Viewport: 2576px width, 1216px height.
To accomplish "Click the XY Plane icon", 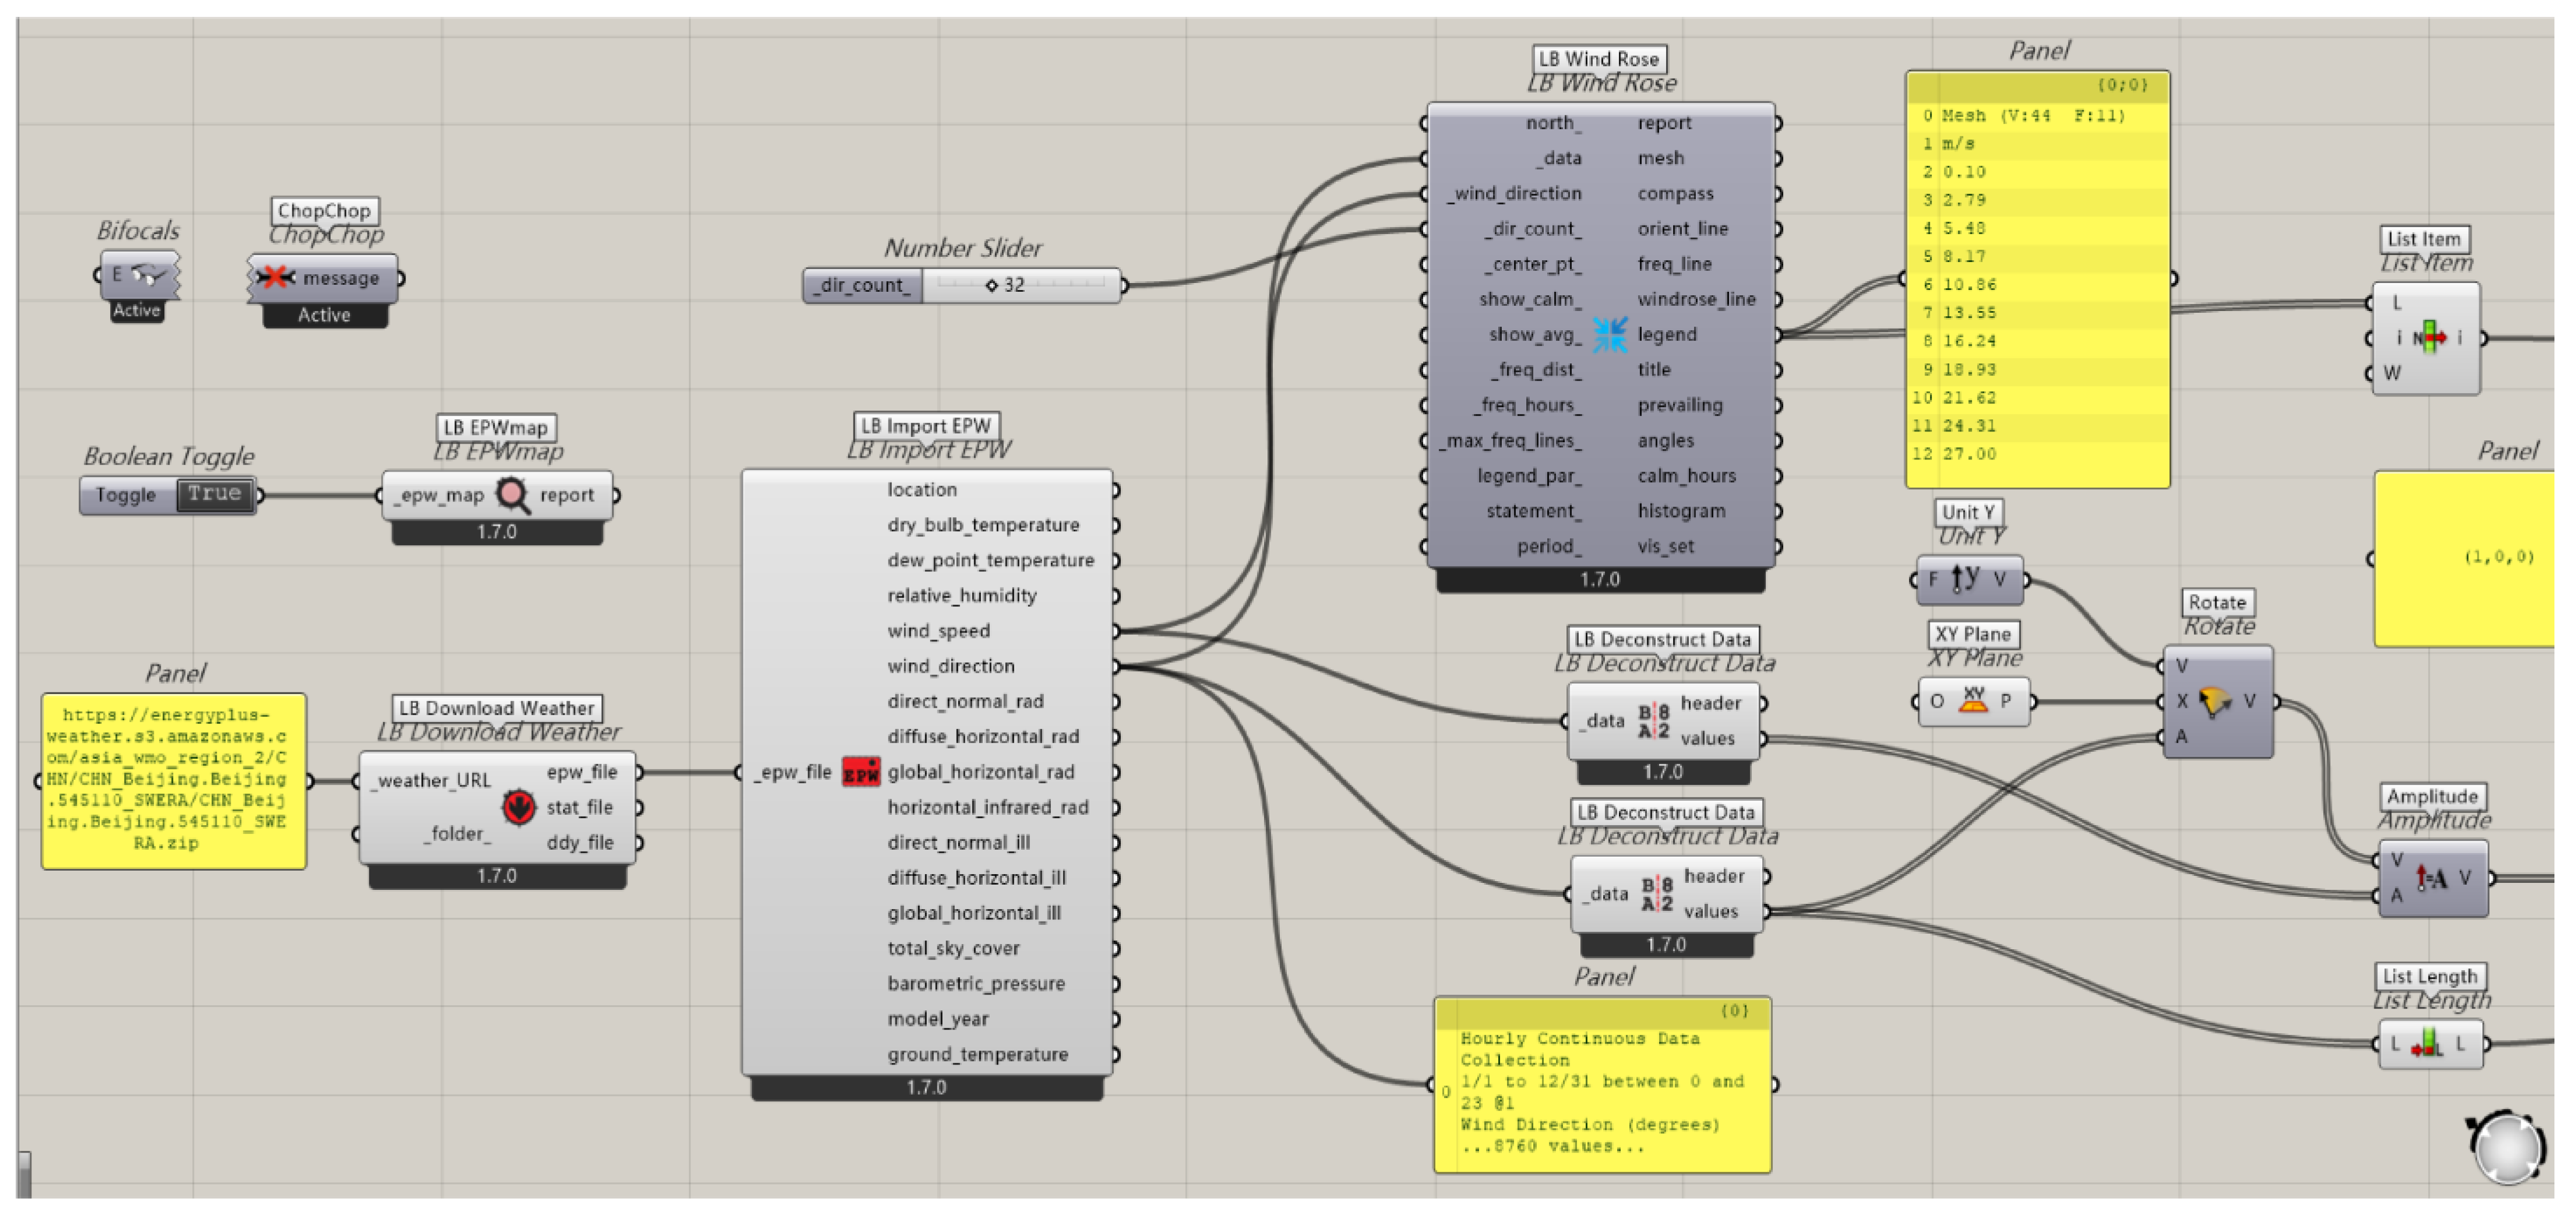I will (x=1972, y=700).
